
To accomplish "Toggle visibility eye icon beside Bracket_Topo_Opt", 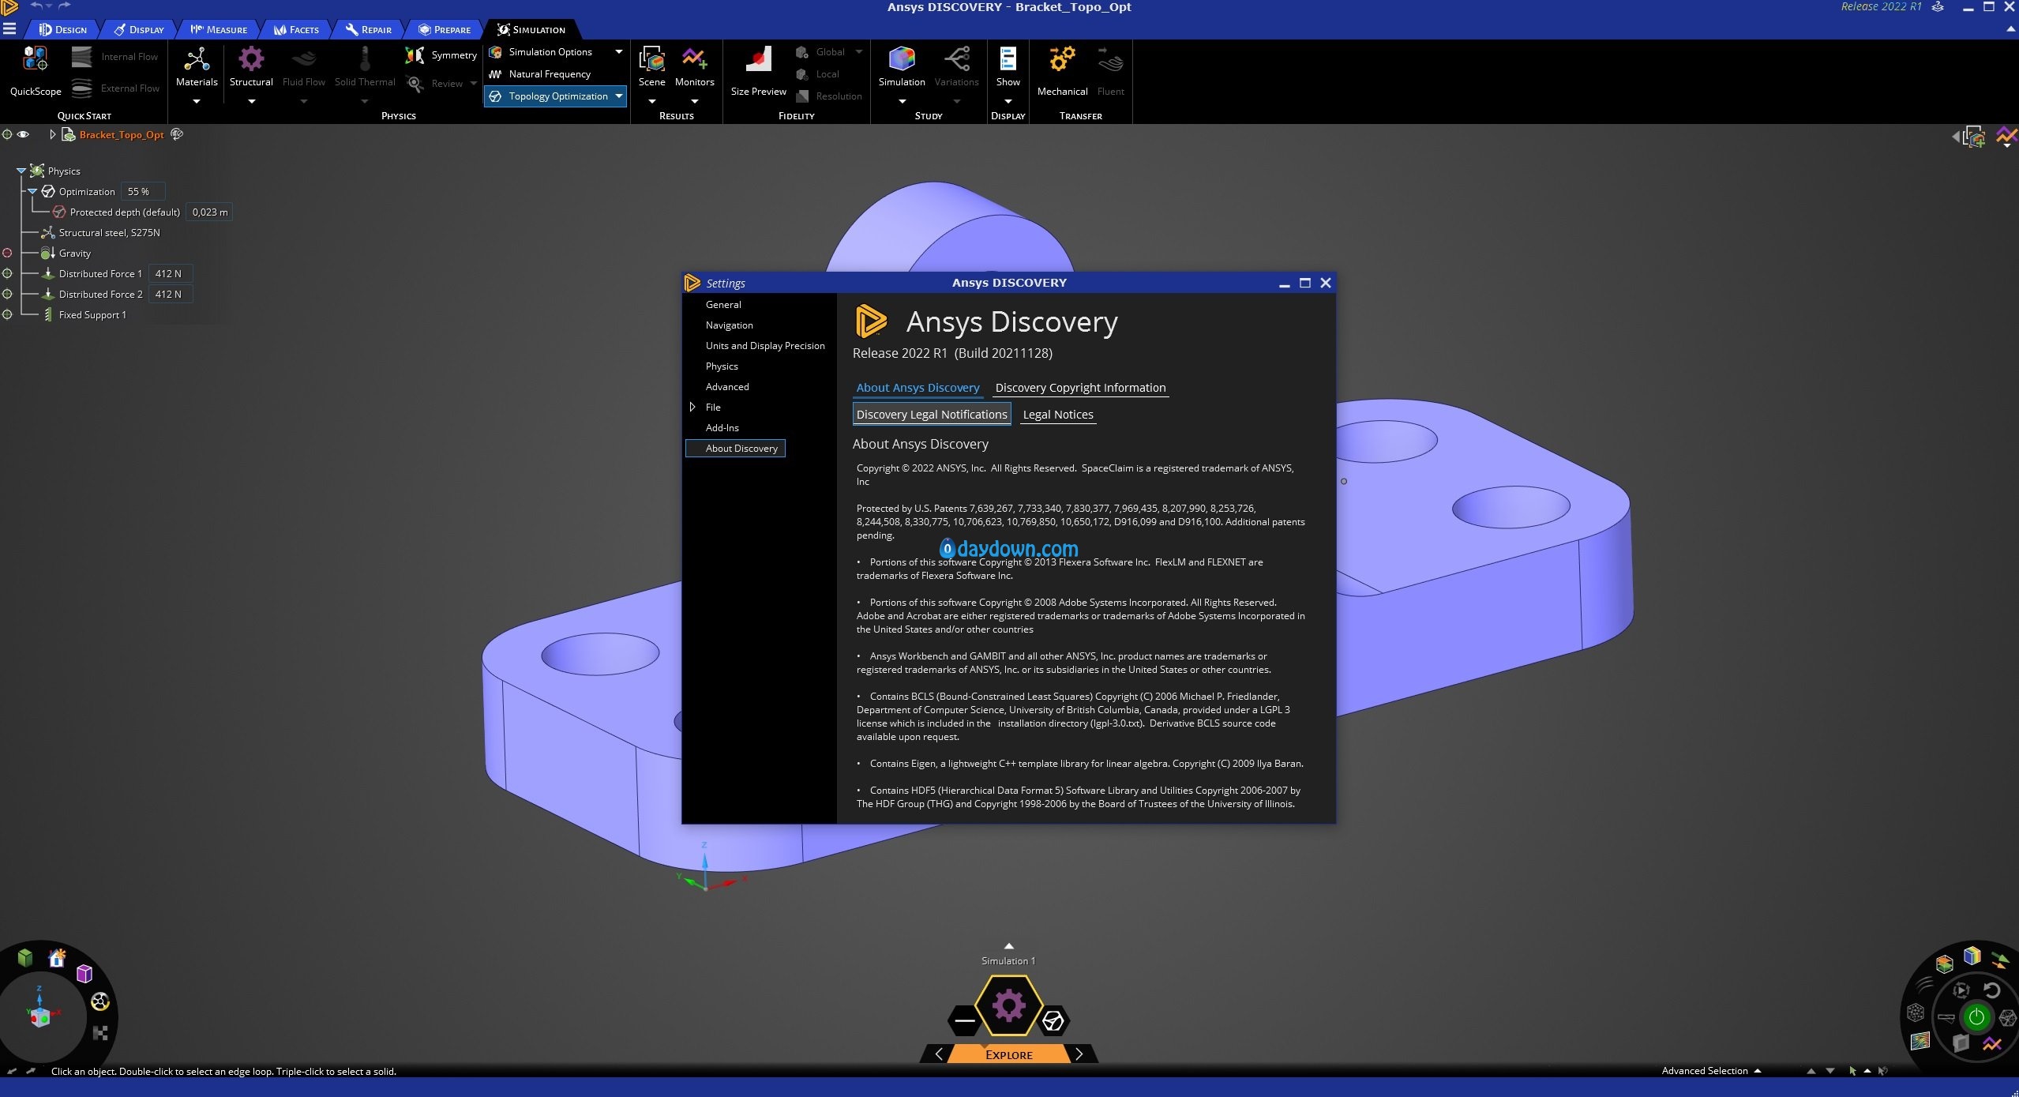I will [24, 134].
